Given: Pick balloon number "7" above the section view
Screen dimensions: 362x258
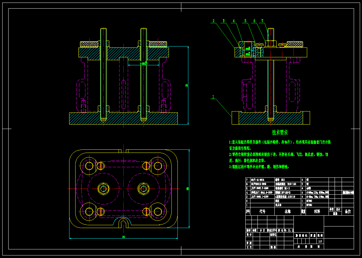Looking at the screenshot, I should (262, 21).
